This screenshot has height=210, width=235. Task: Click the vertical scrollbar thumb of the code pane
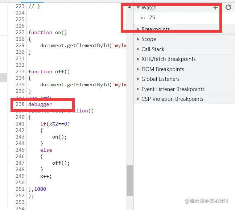tap(129, 181)
